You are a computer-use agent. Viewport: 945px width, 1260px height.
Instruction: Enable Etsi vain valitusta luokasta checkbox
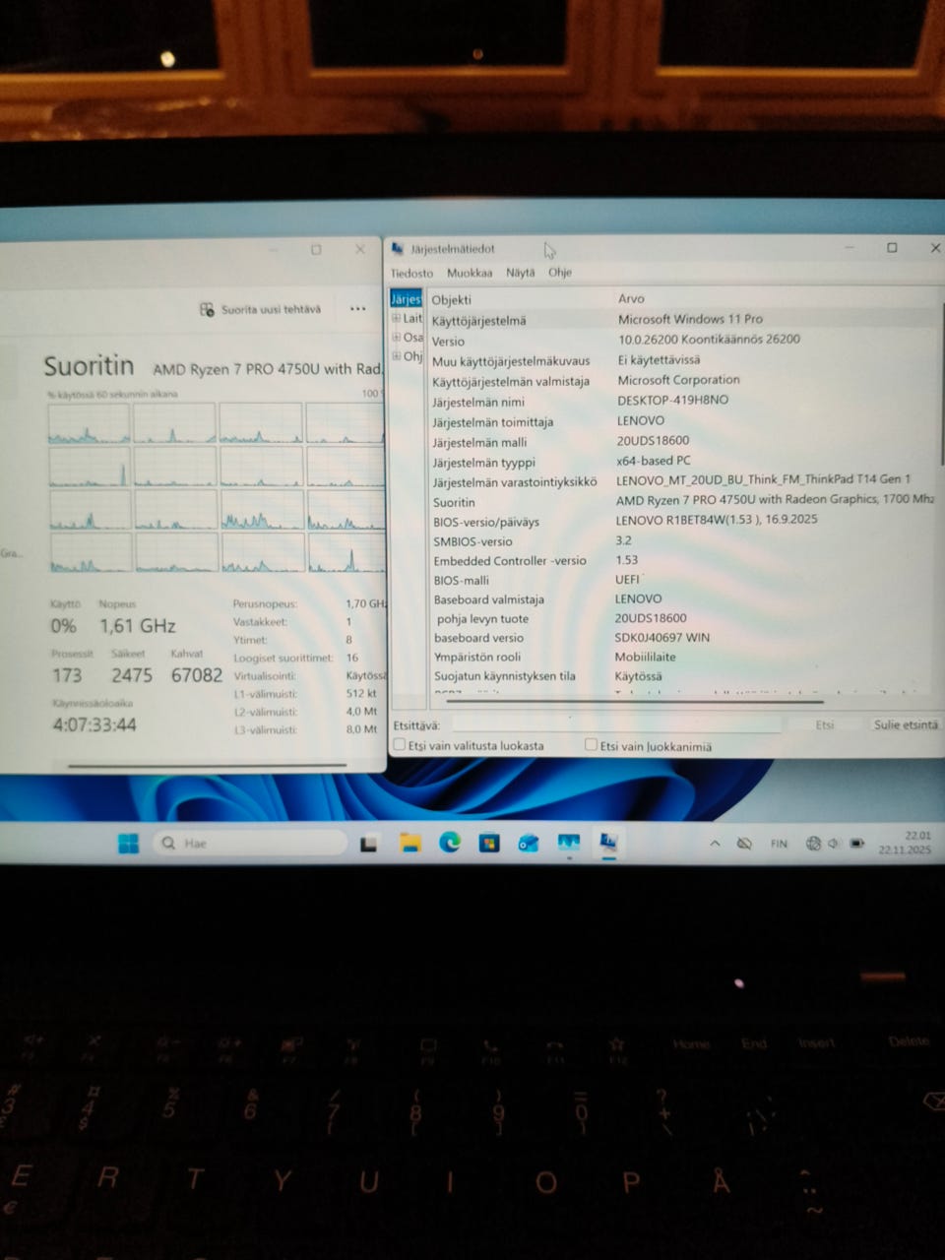pyautogui.click(x=400, y=745)
